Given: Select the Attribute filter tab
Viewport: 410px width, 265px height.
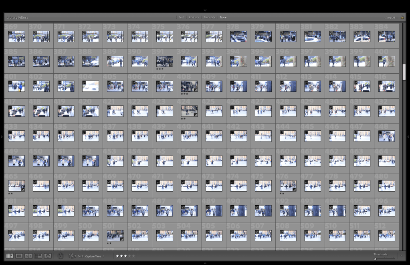Looking at the screenshot, I should (194, 18).
